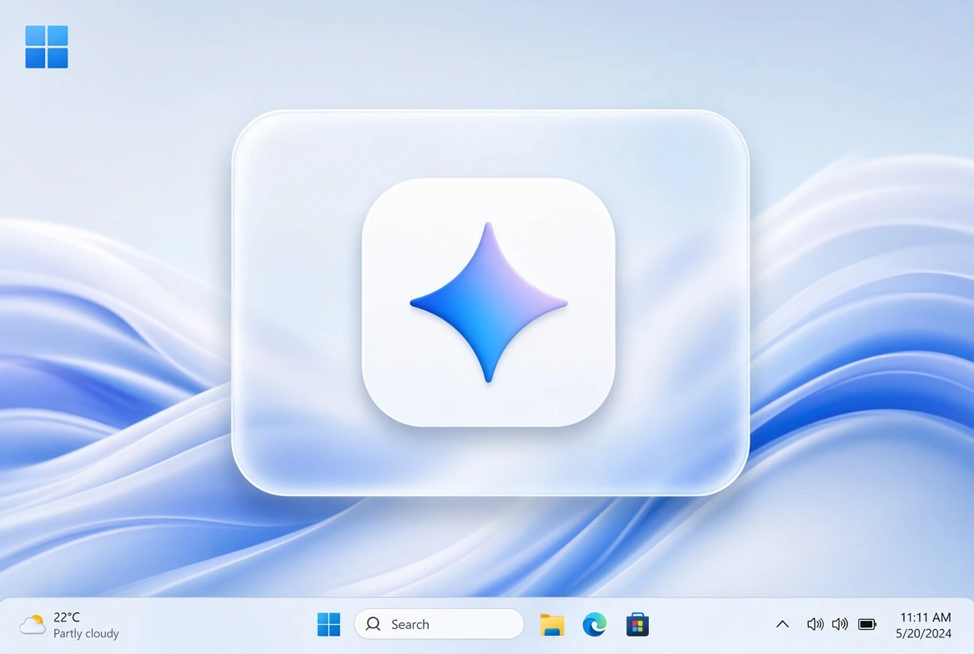Click the "Partly cloudy" weather text

[86, 633]
